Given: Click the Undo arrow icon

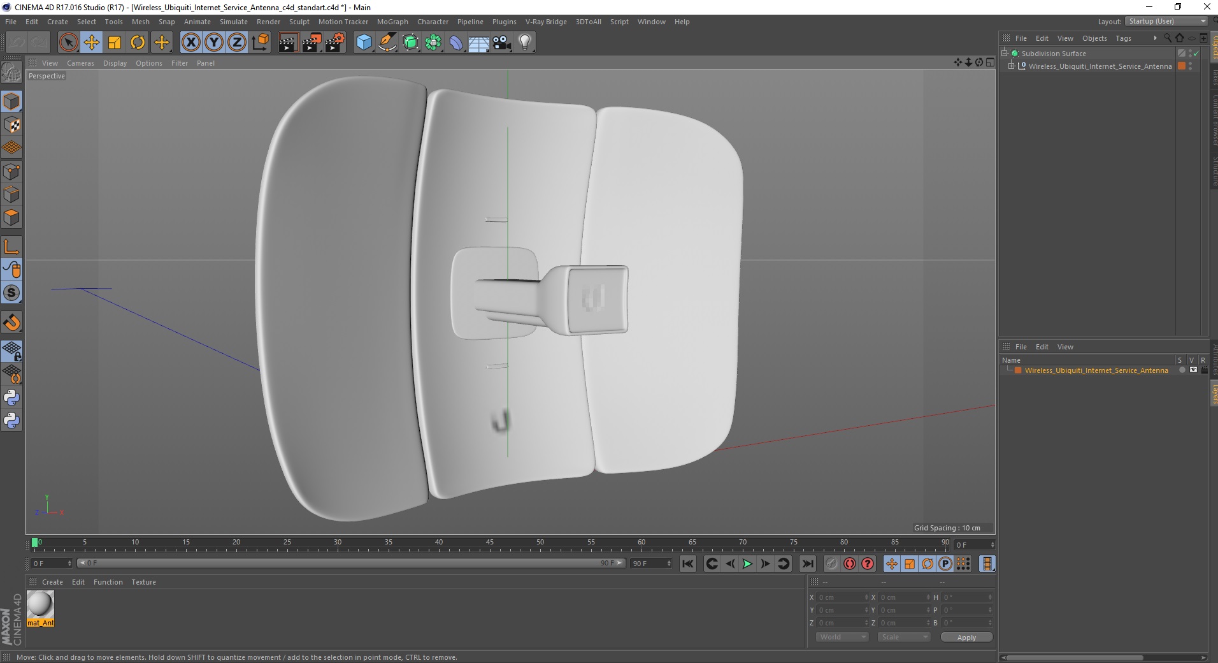Looking at the screenshot, I should coord(17,43).
